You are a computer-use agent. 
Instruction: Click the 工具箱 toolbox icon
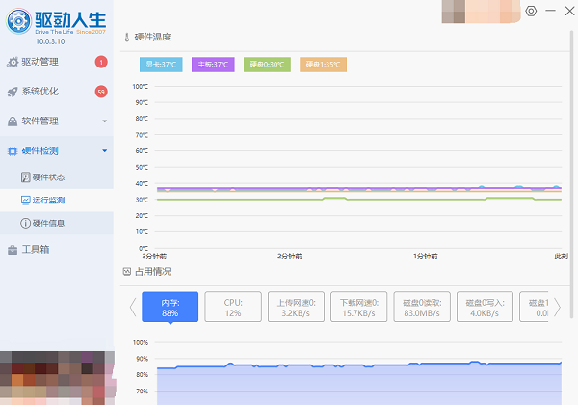pos(13,250)
